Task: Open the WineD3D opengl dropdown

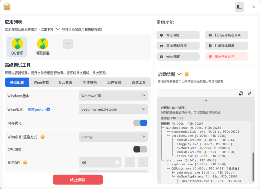Action: [x=113, y=137]
